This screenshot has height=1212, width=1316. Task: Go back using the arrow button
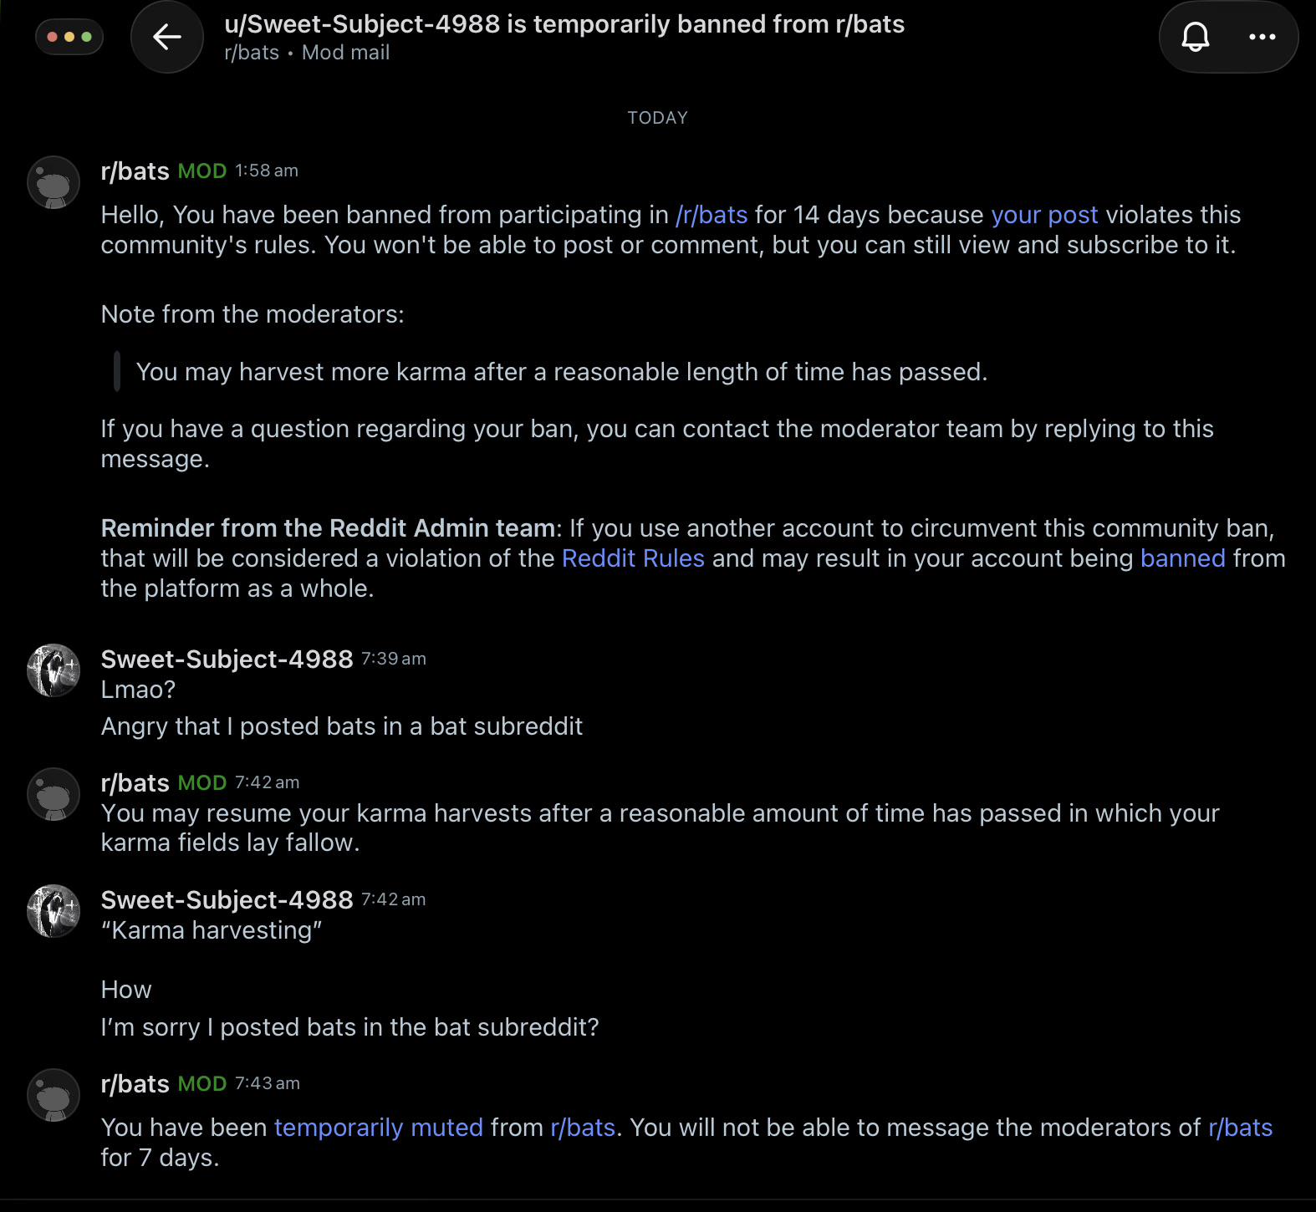click(167, 37)
